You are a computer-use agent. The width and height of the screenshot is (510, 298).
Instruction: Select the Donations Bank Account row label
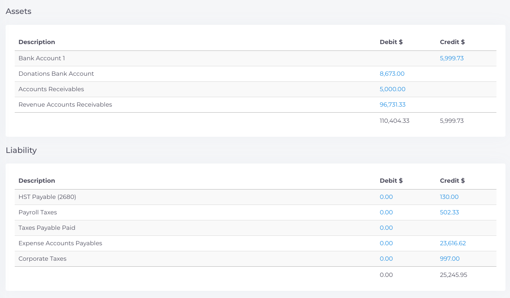(x=56, y=74)
